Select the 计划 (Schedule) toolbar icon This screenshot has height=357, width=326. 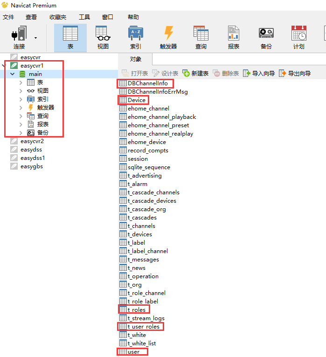click(x=298, y=38)
